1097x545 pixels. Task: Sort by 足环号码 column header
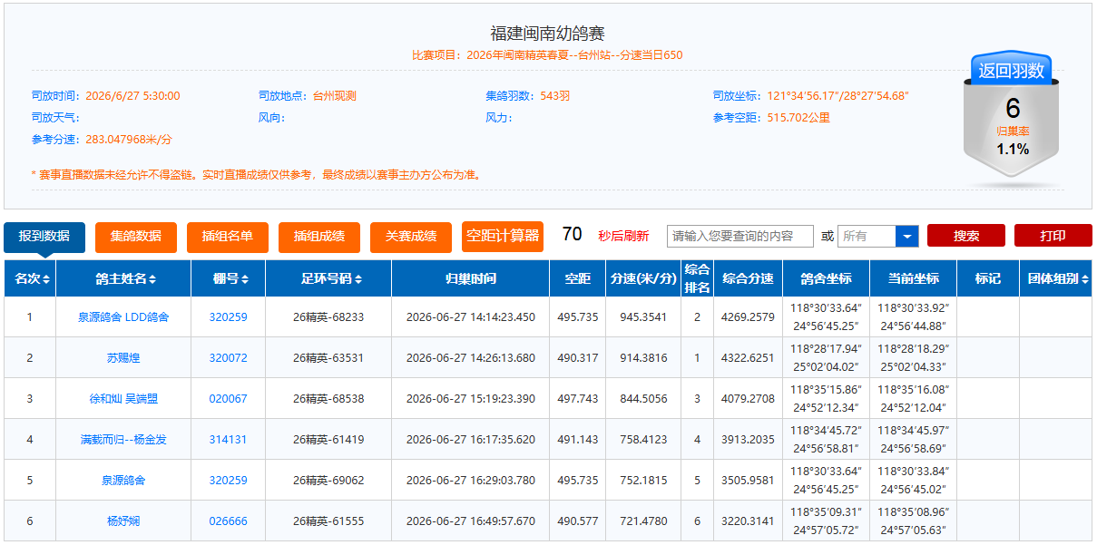tap(328, 279)
